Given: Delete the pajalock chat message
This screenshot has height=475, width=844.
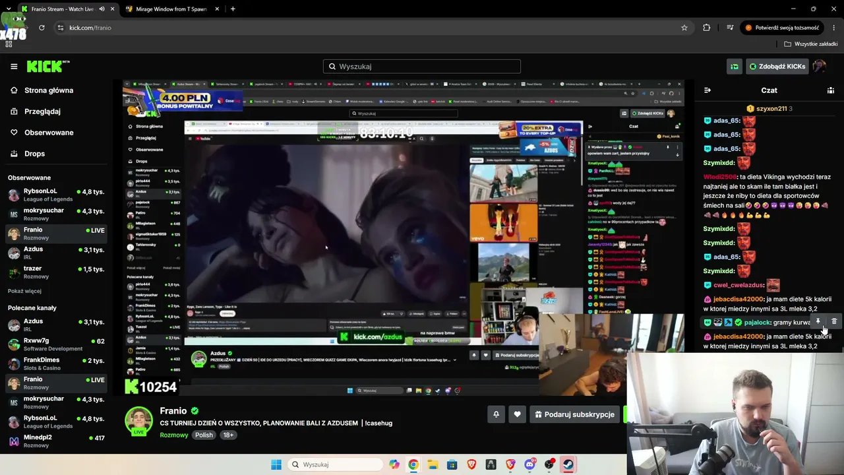Looking at the screenshot, I should pos(834,322).
